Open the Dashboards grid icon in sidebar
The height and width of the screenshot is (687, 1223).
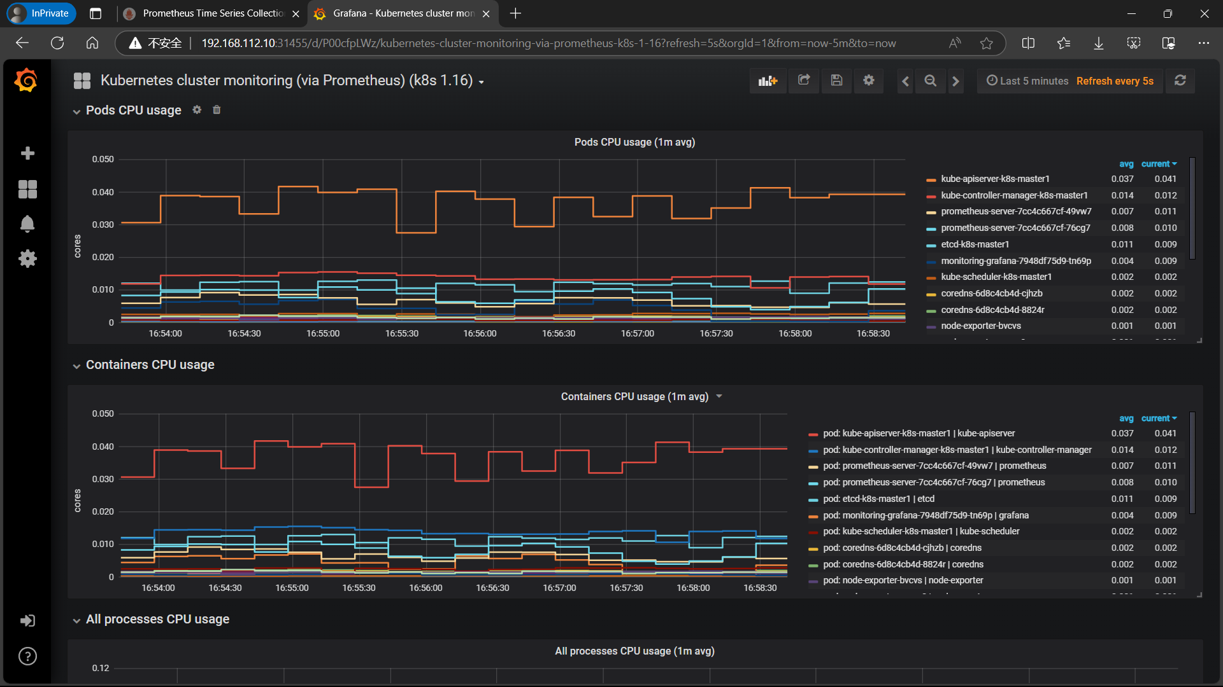[x=27, y=189]
